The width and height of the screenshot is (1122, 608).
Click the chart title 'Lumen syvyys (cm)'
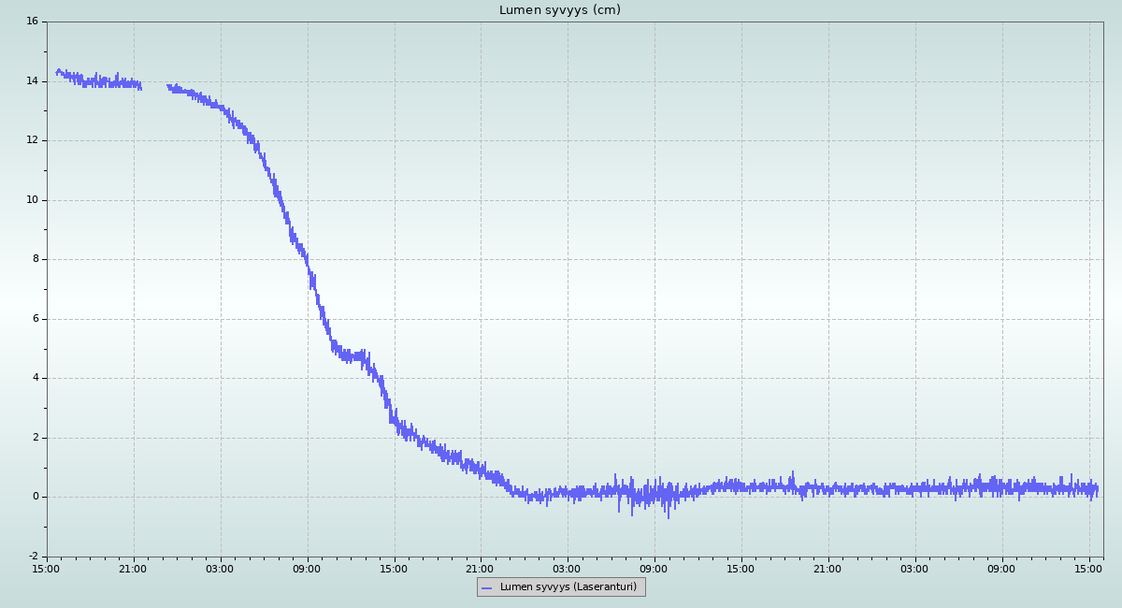point(559,10)
